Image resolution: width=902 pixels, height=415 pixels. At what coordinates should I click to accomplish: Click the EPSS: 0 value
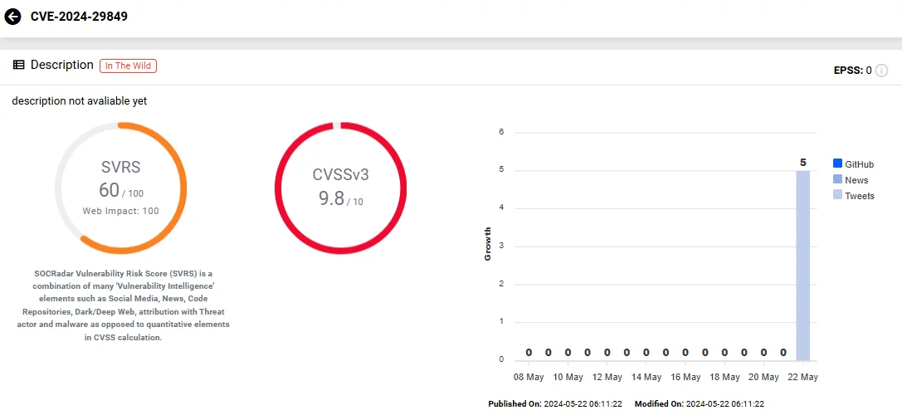pyautogui.click(x=852, y=71)
